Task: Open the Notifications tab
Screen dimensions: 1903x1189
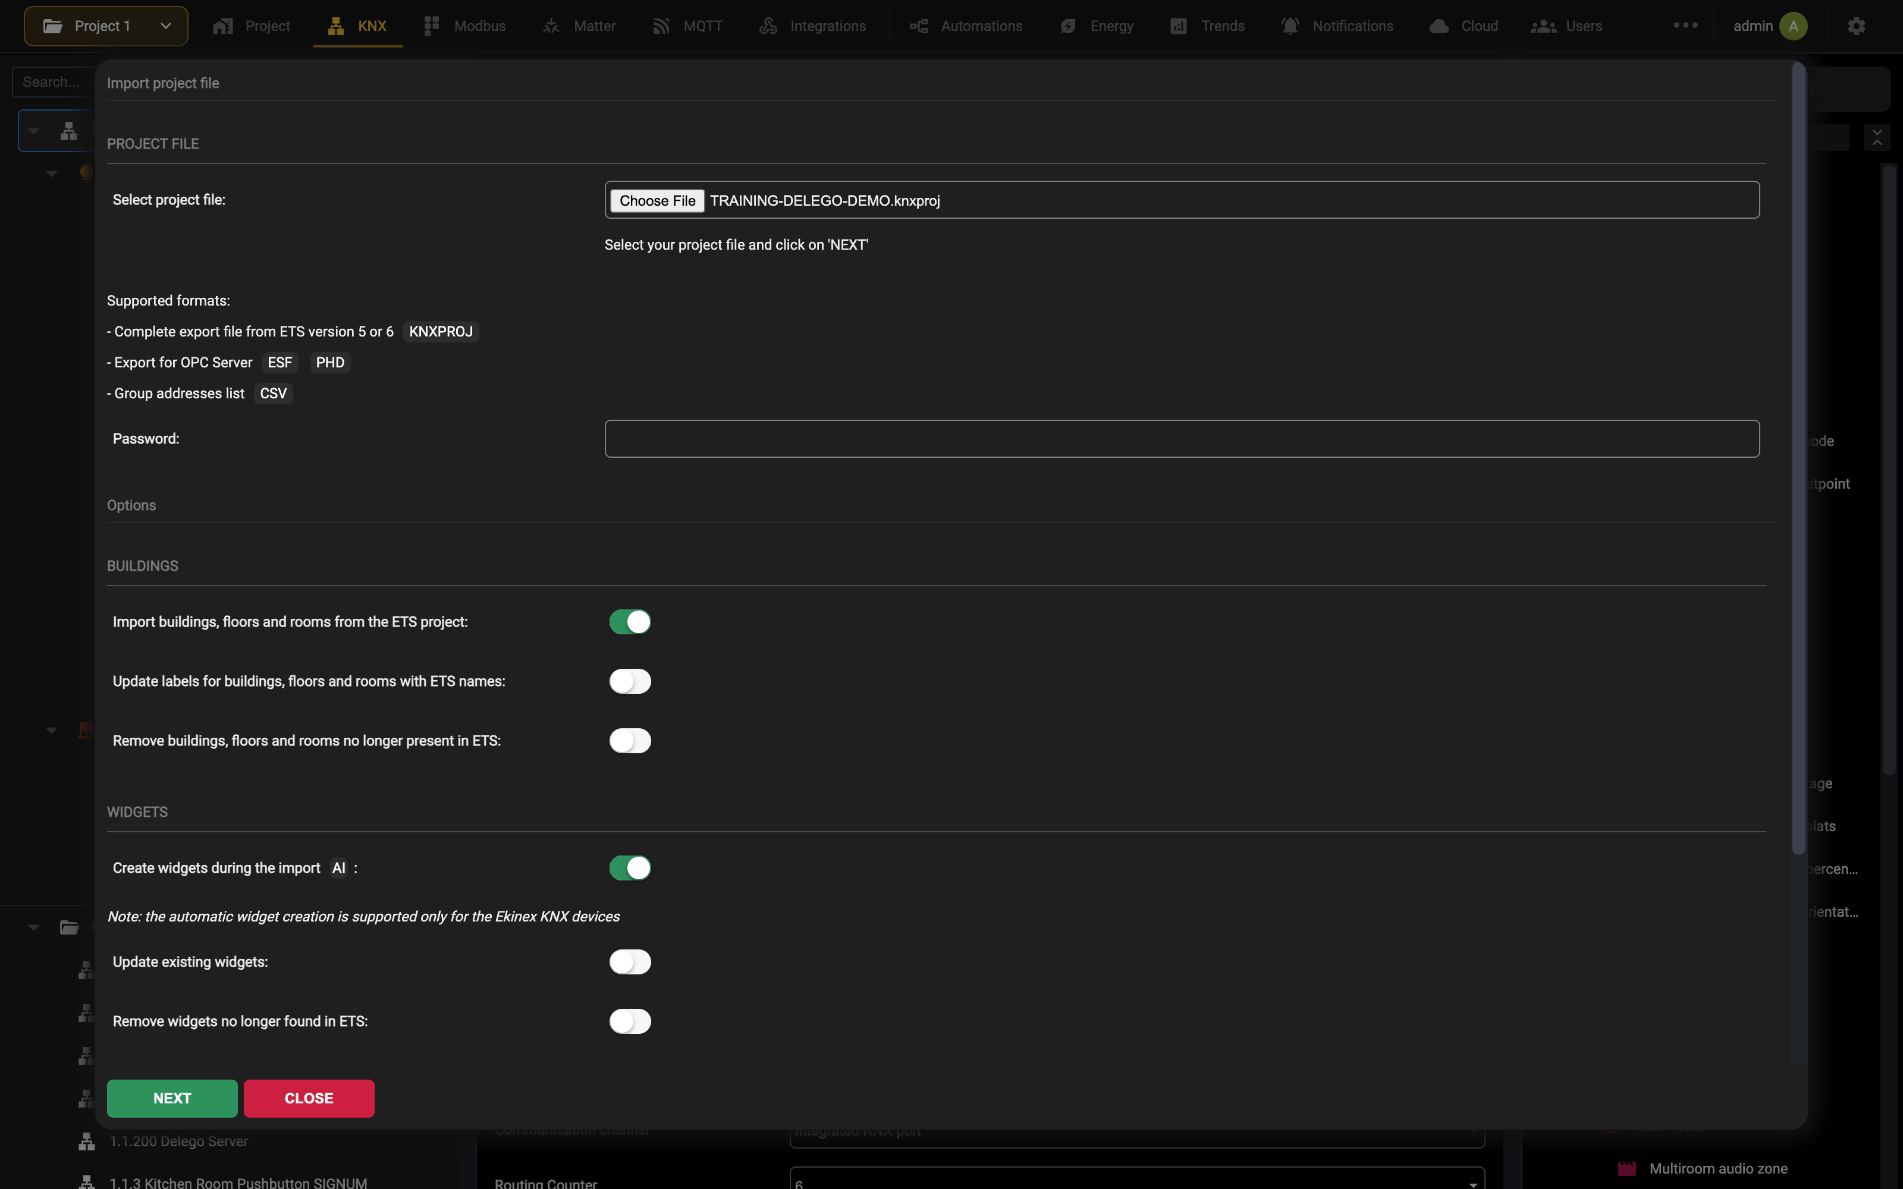Action: coord(1337,26)
